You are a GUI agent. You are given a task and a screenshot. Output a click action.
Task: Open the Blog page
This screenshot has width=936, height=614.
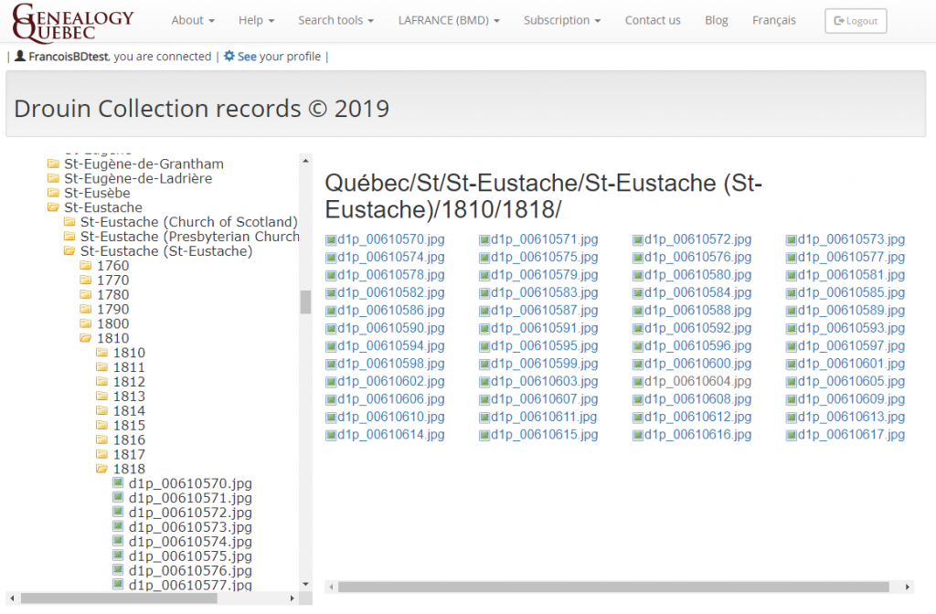[x=717, y=20]
